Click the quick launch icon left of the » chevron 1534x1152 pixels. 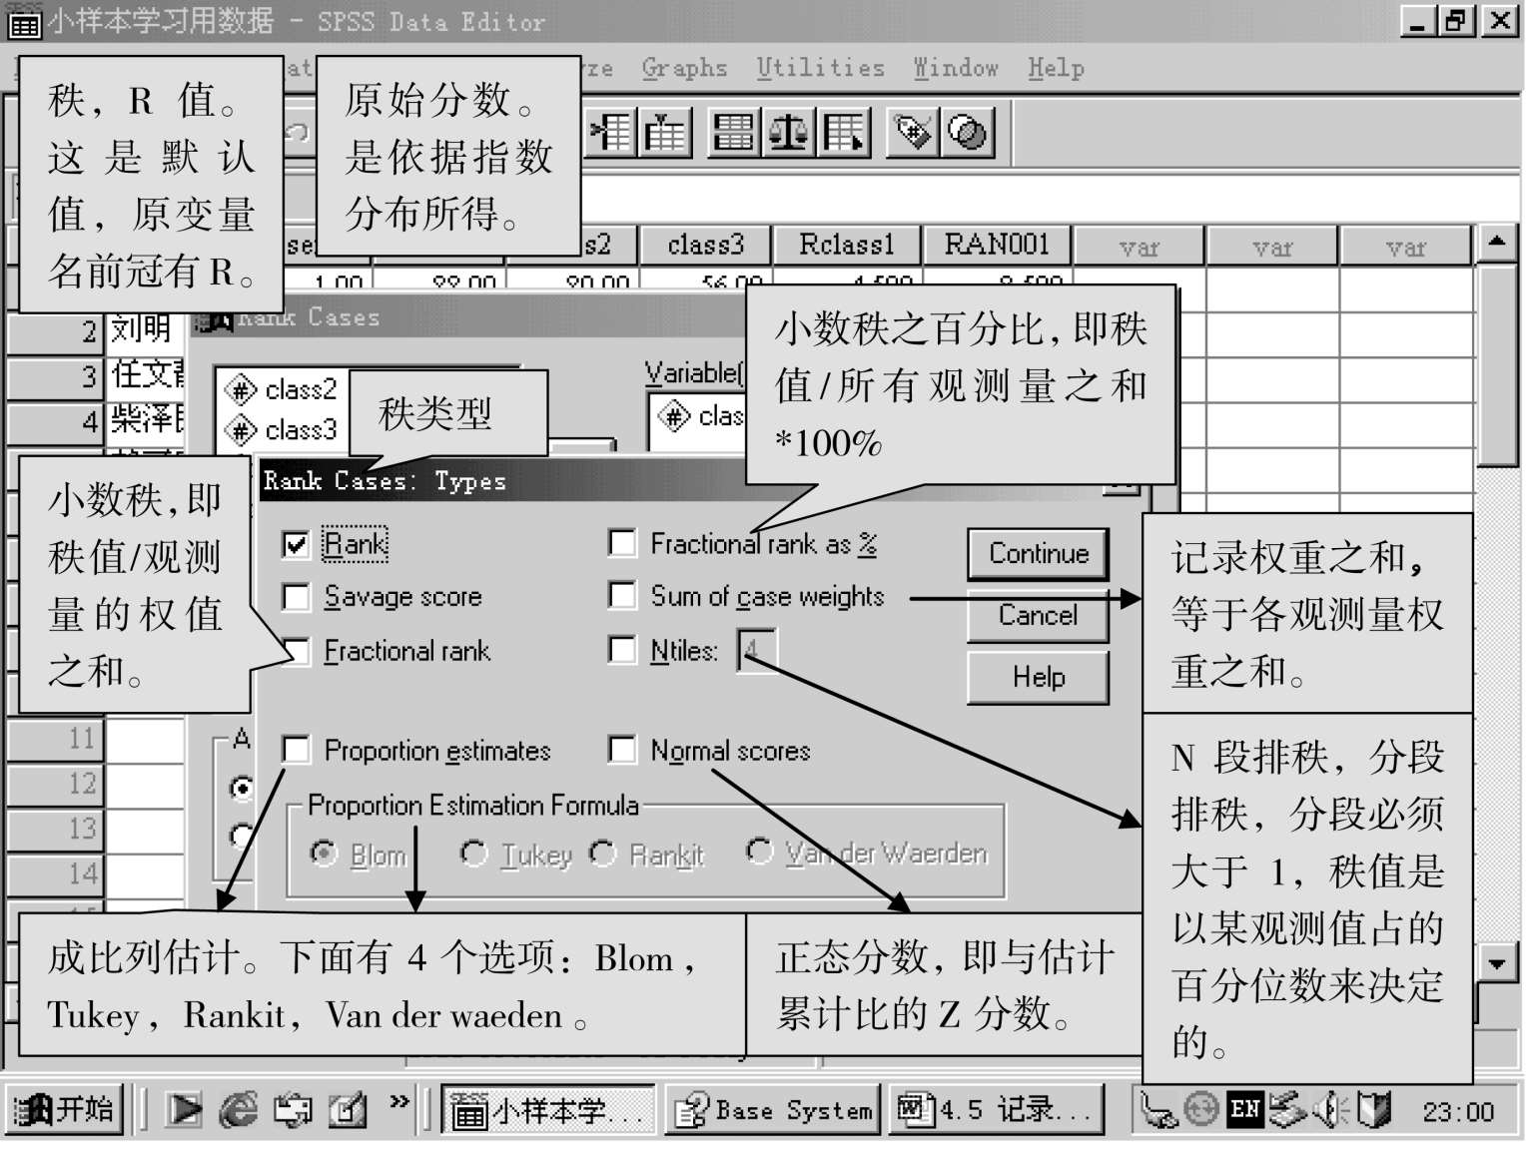pyautogui.click(x=347, y=1109)
